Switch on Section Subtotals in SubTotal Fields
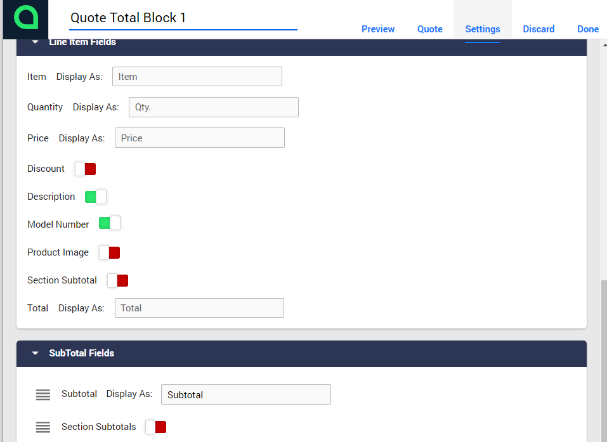Viewport: 607px width, 442px height. pos(155,427)
